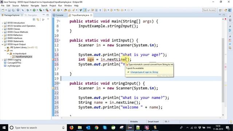The height and width of the screenshot is (131, 233).
Task: Click the taskbar search box
Action: [x=37, y=128]
